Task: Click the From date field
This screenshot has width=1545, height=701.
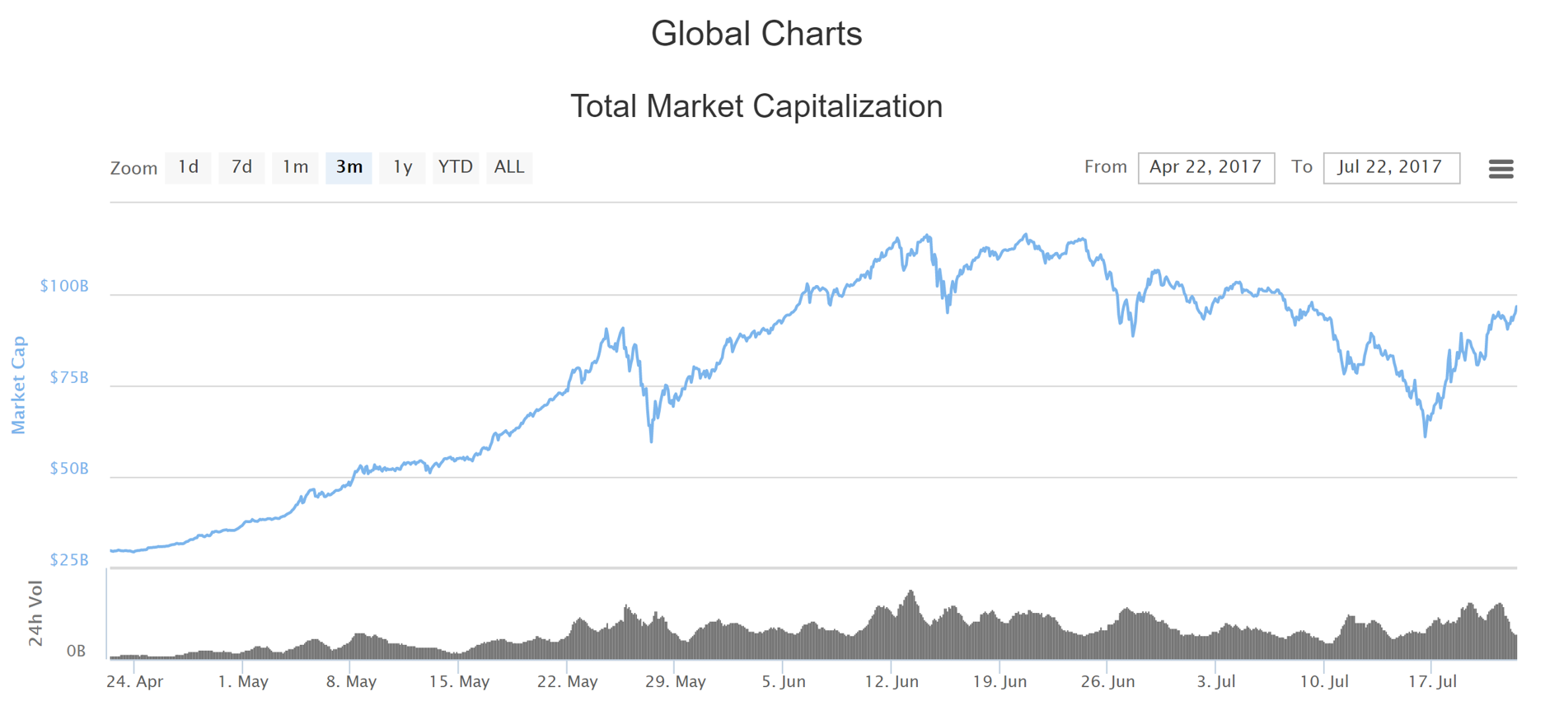Action: 1206,167
